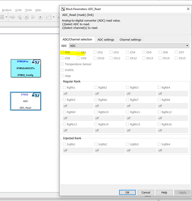The height and width of the screenshot is (201, 192).
Task: Select the Ch7 checkbox
Action: click(176, 52)
